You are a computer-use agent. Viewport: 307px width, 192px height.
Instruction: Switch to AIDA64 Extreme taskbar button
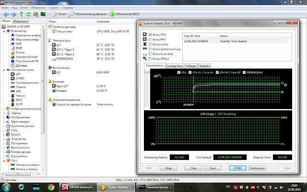(x=78, y=187)
